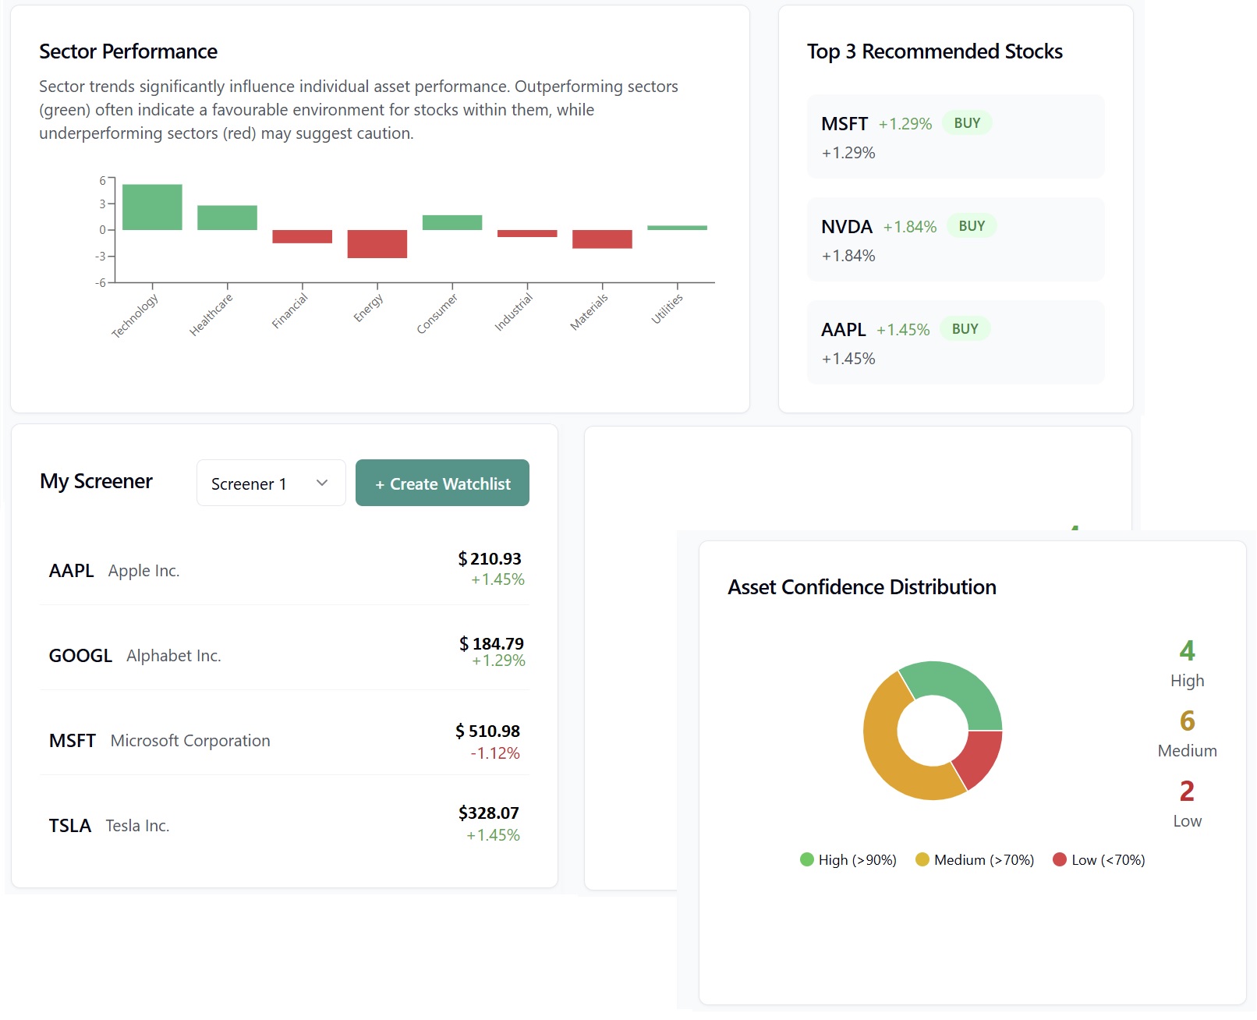Click the + Create Watchlist button
The width and height of the screenshot is (1257, 1020).
[441, 483]
